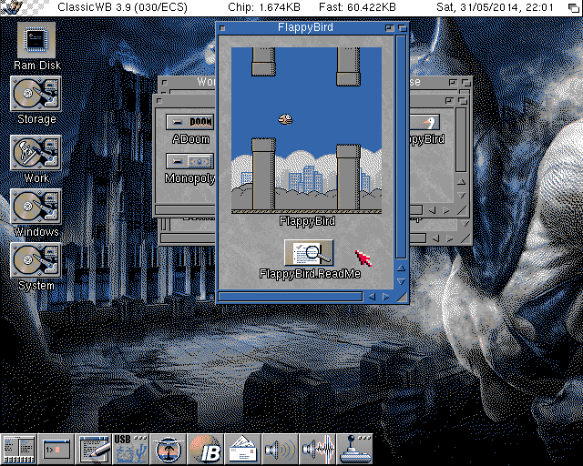Screen dimensions: 583x466
Task: Open the System drive icon
Action: point(36,260)
